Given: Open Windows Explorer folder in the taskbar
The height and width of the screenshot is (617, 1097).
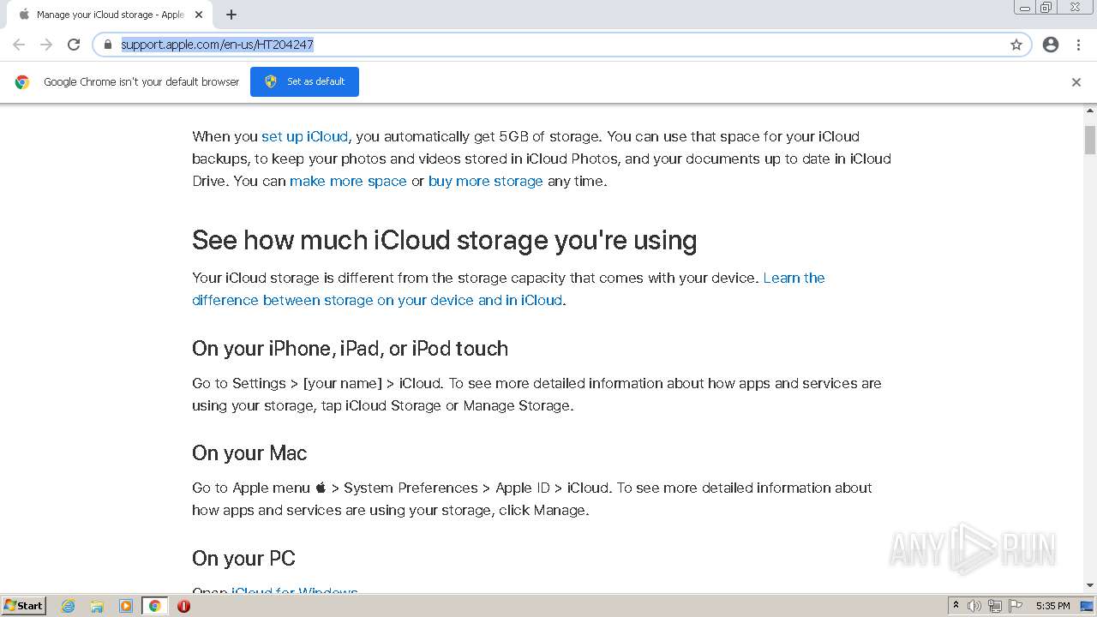Looking at the screenshot, I should point(97,606).
